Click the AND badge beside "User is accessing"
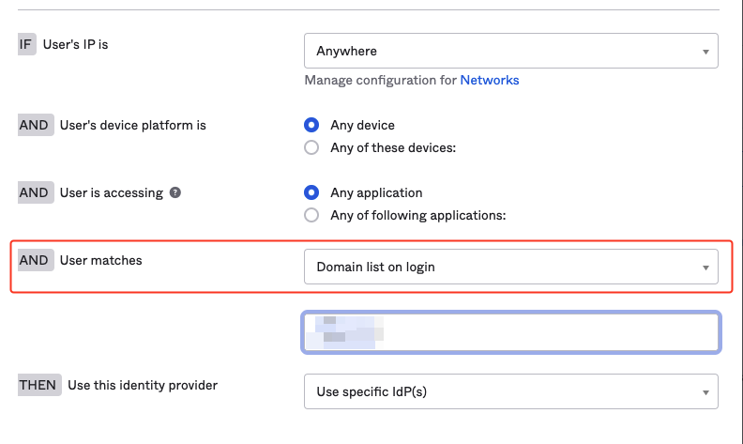The image size is (743, 444). pyautogui.click(x=35, y=192)
